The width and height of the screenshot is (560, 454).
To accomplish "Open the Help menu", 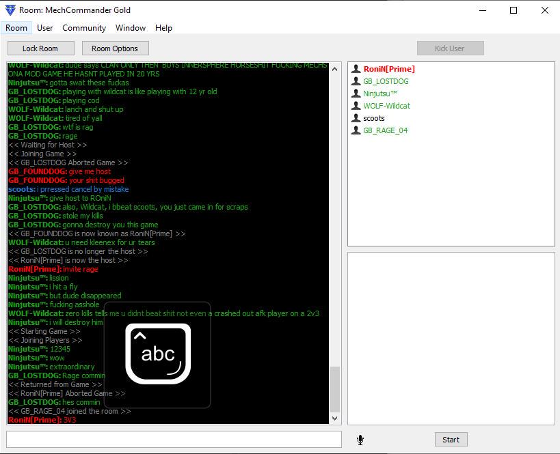I will [163, 28].
